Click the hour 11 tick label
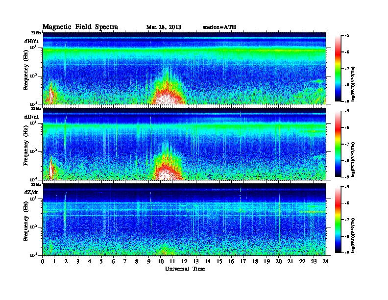Image resolution: width=388 pixels, height=300 pixels. coord(172,261)
